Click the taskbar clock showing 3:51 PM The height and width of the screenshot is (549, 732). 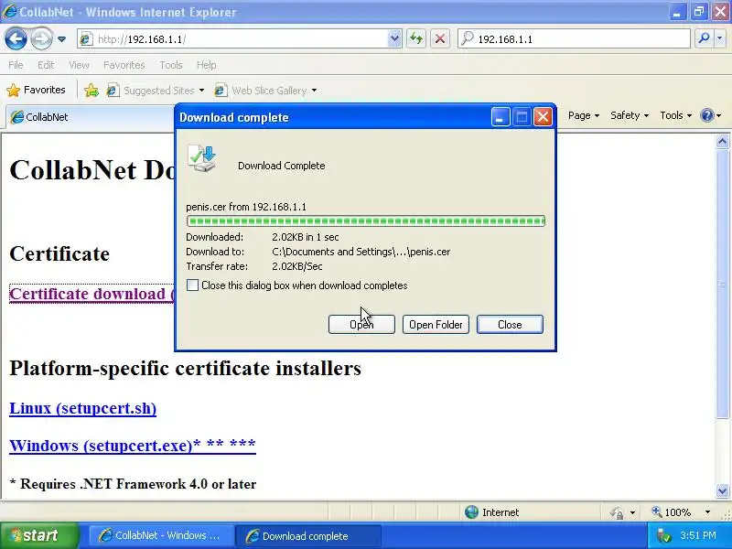698,535
